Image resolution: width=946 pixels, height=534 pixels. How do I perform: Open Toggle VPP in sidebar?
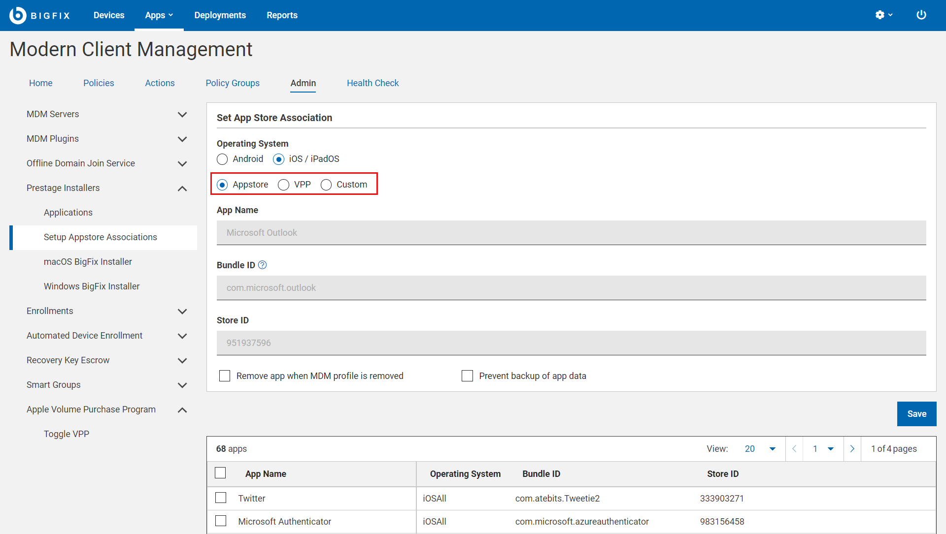tap(67, 434)
